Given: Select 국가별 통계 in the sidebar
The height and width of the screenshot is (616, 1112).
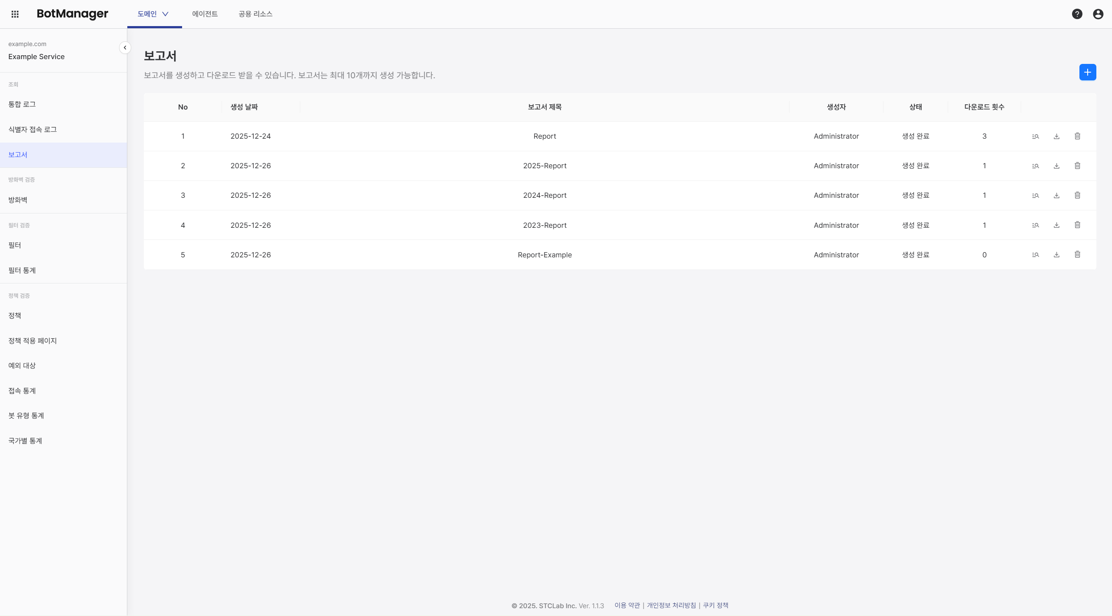Looking at the screenshot, I should coord(25,441).
